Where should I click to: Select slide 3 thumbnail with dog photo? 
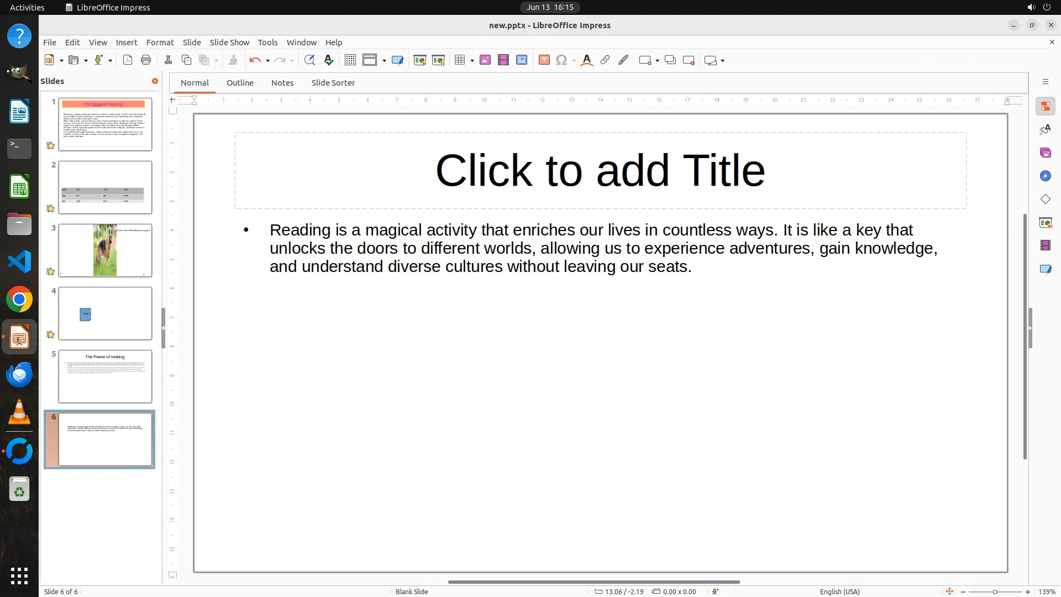105,250
